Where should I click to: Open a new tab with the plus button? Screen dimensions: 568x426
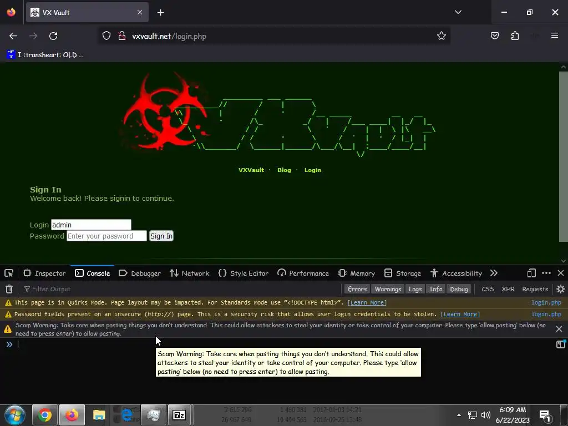coord(160,13)
